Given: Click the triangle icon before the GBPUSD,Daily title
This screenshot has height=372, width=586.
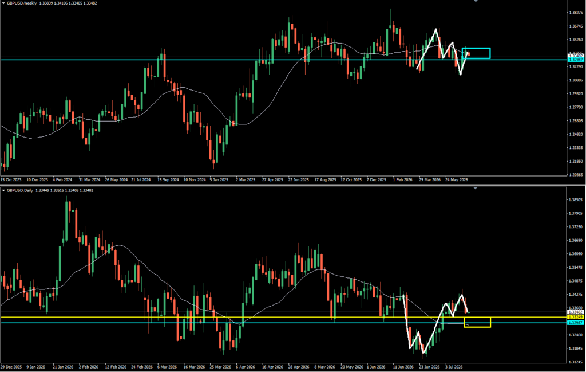Looking at the screenshot, I should click(x=3, y=190).
